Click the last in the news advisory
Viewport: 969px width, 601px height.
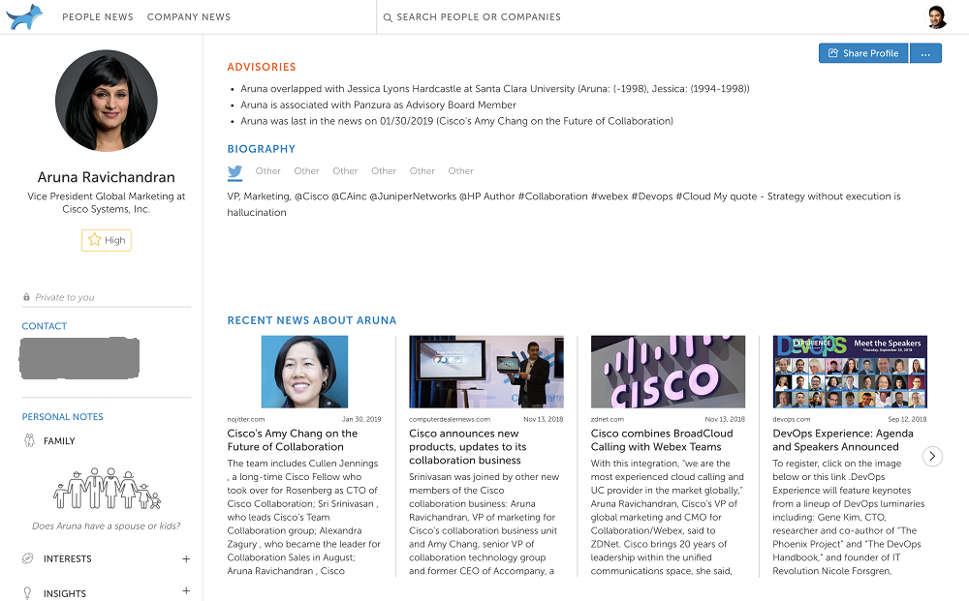tap(456, 121)
